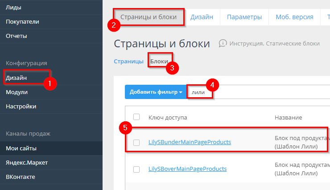Open ВКонтакте sales channel
Viewport: 330px width, 190px height.
(21, 177)
